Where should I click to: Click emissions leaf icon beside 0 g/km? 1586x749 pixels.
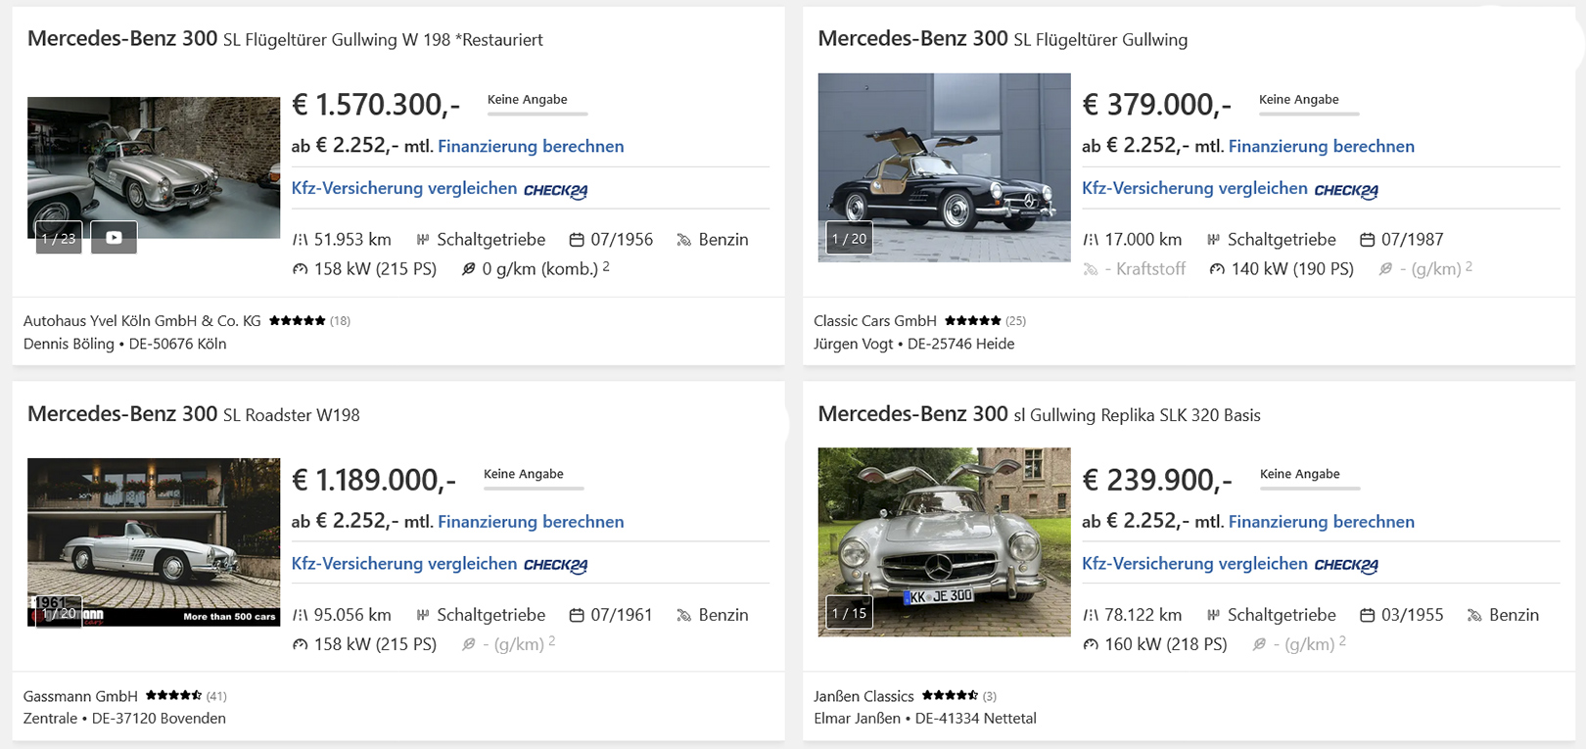[x=469, y=269]
